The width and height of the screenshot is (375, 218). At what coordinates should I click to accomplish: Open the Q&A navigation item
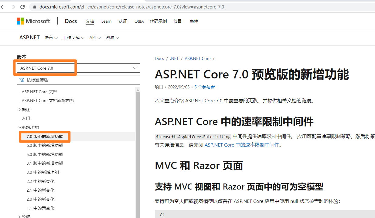(x=139, y=21)
